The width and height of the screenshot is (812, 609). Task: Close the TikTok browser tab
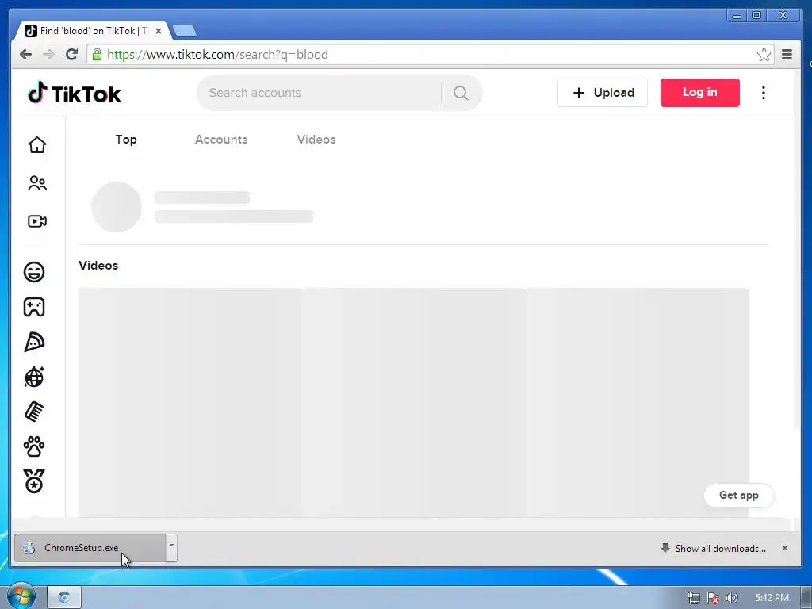tap(159, 31)
